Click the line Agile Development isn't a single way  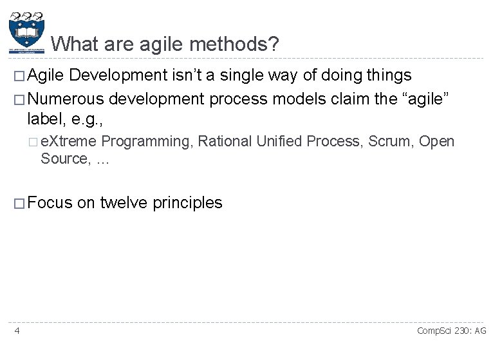(x=219, y=75)
